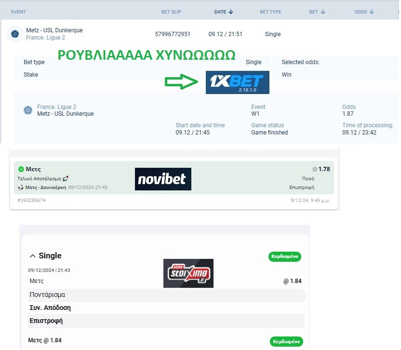Click the BET SLIP column header
The height and width of the screenshot is (350, 401).
[172, 12]
